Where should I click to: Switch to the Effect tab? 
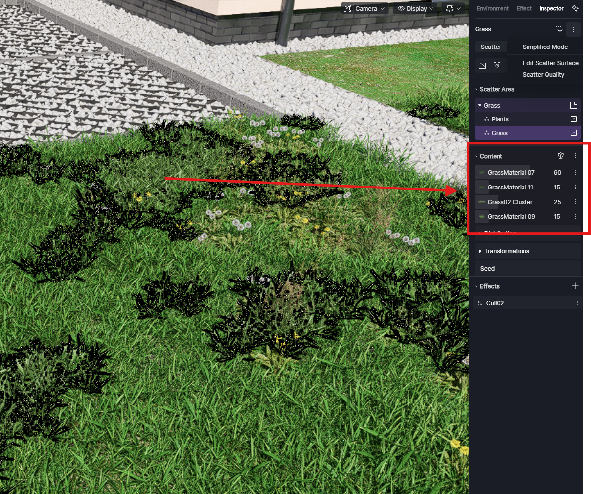523,8
